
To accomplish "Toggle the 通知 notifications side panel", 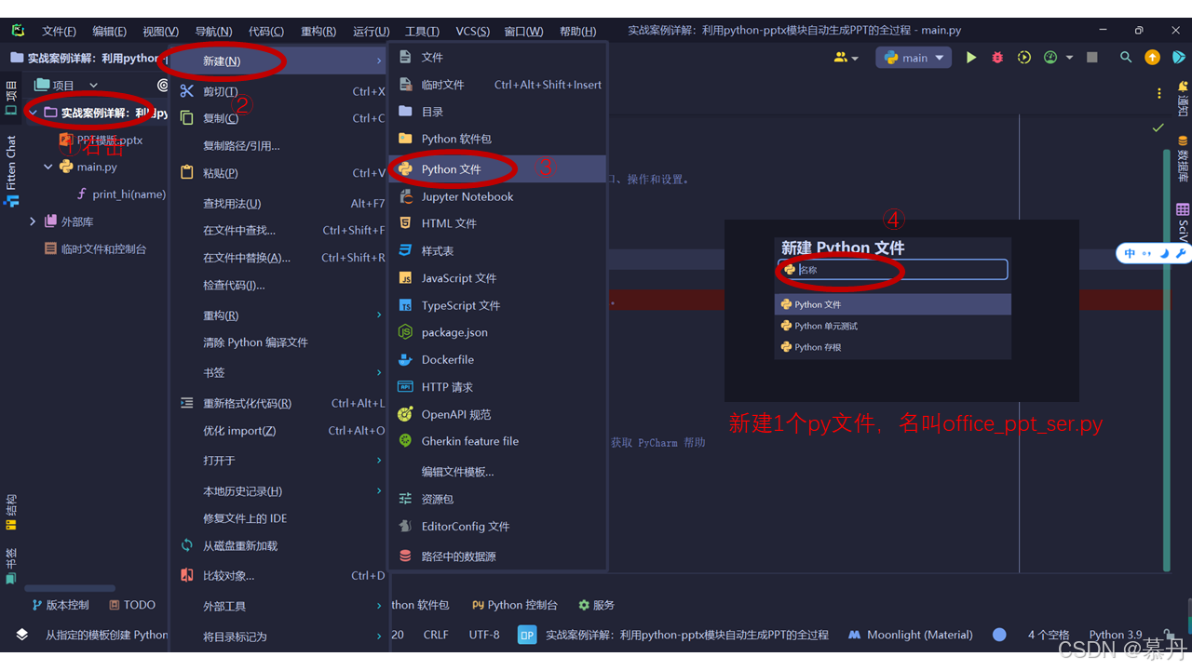I will coord(1183,98).
